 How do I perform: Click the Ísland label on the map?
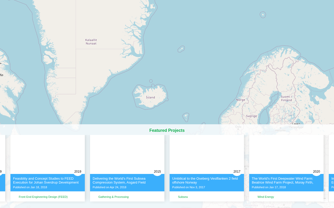point(151,97)
